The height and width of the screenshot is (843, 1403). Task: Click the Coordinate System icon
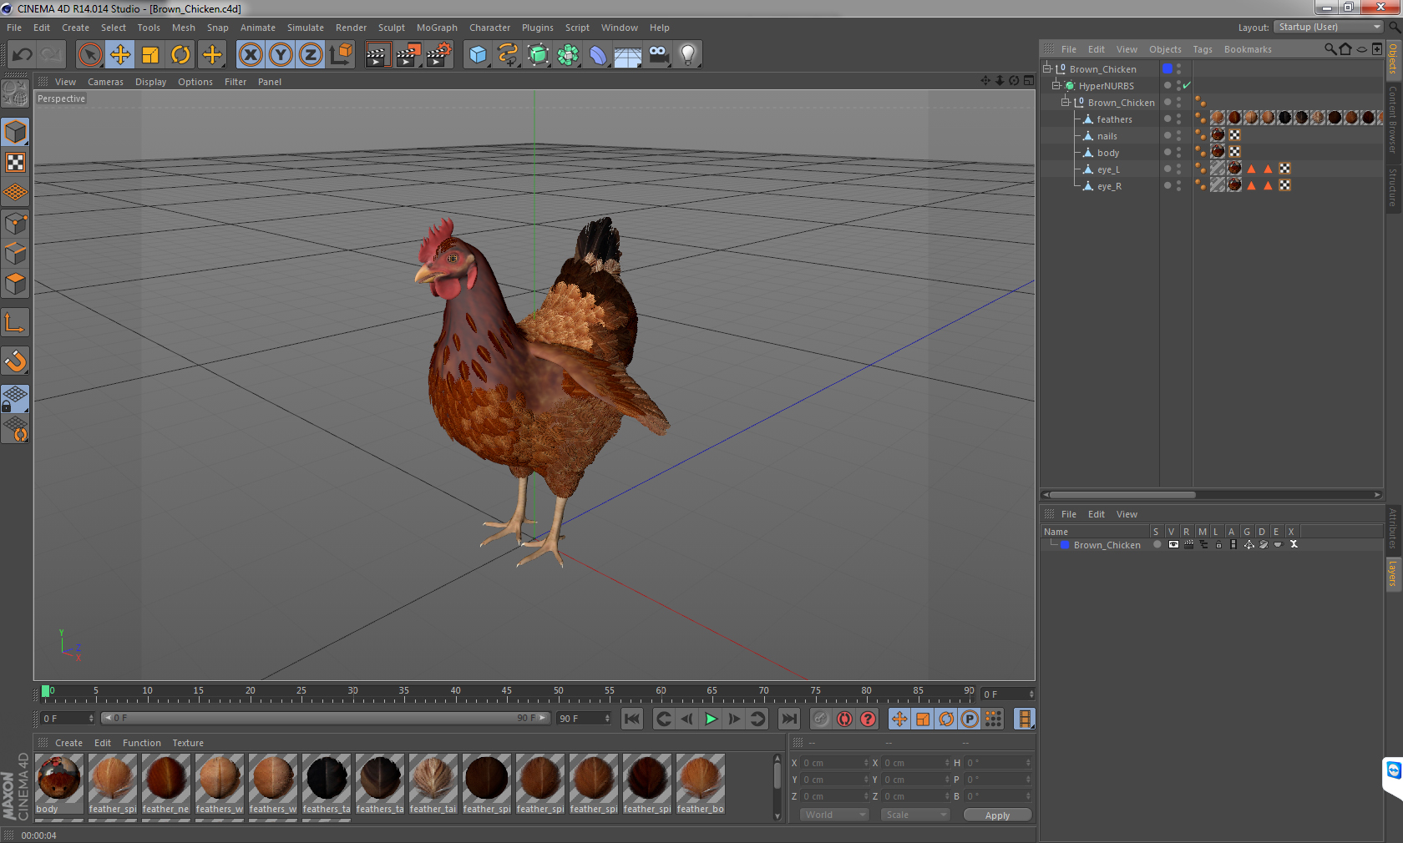(341, 55)
